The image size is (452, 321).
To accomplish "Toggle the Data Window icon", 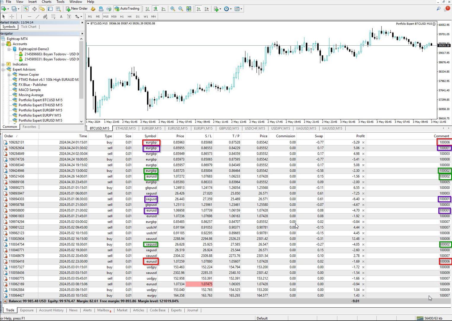I will coord(34,9).
